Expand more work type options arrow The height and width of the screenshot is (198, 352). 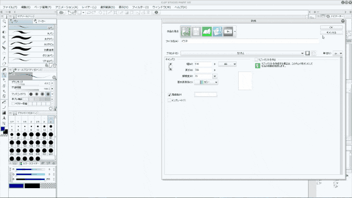click(235, 31)
